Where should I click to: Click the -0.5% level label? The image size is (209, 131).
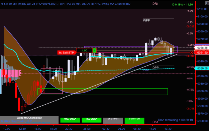(x=190, y=79)
